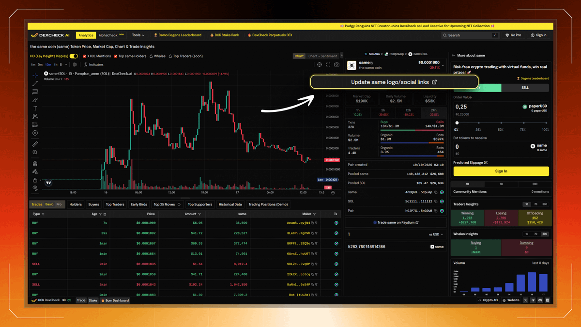Screen dimensions: 581x327
Task: Open the Holders tab below the chart
Action: (x=76, y=204)
